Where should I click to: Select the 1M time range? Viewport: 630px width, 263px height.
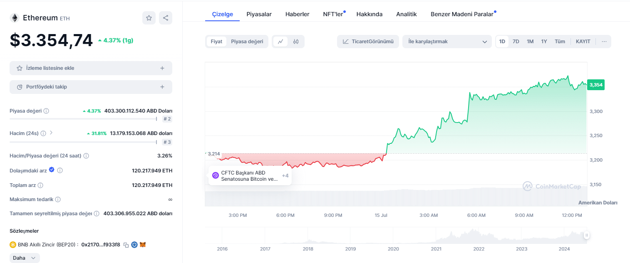530,42
